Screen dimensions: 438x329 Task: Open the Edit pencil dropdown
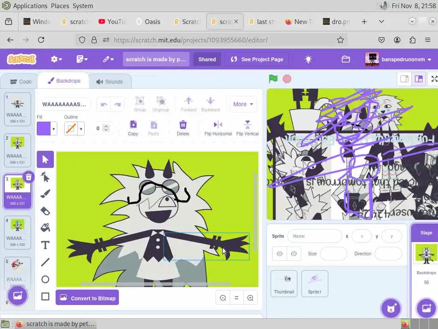(108, 59)
